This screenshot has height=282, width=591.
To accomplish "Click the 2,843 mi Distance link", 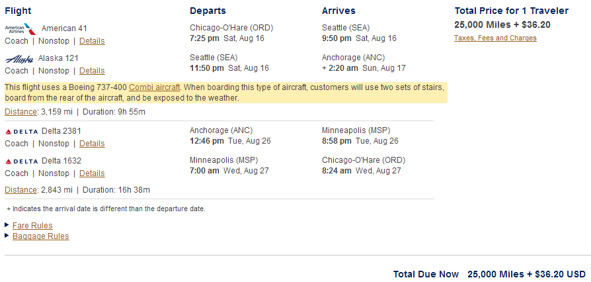I will point(20,190).
